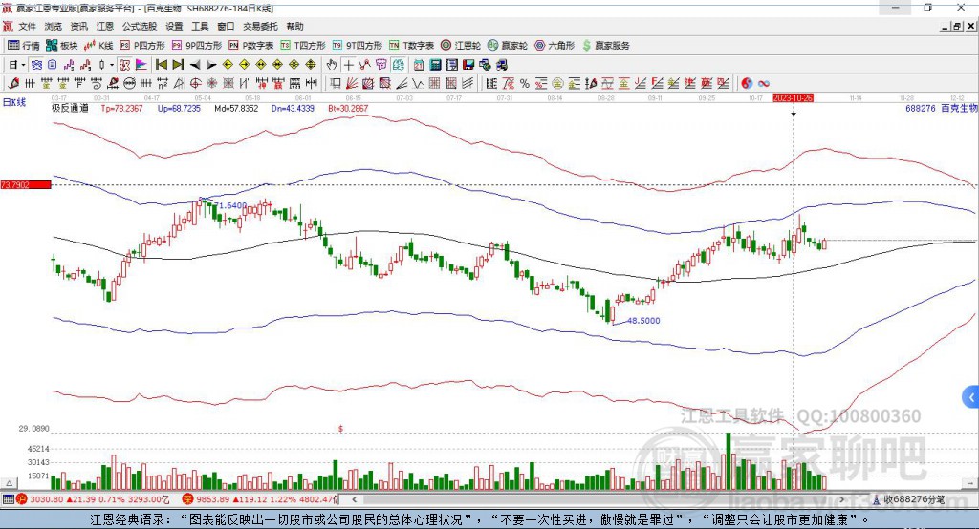
Task: Jump to first bar with green skip-start arrow
Action: click(x=161, y=65)
